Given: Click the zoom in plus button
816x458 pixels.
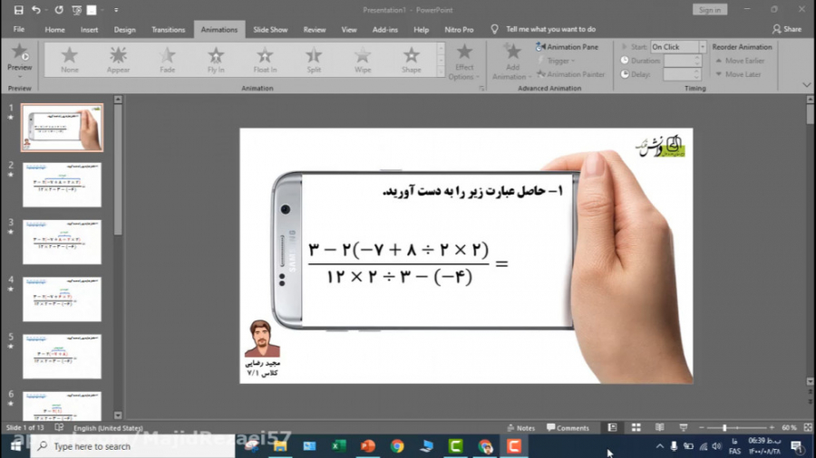Looking at the screenshot, I should (772, 427).
